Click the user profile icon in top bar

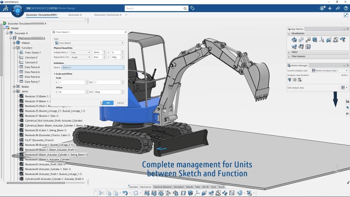pos(322,8)
